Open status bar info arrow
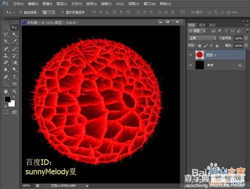This screenshot has height=189, width=250. click(x=87, y=186)
